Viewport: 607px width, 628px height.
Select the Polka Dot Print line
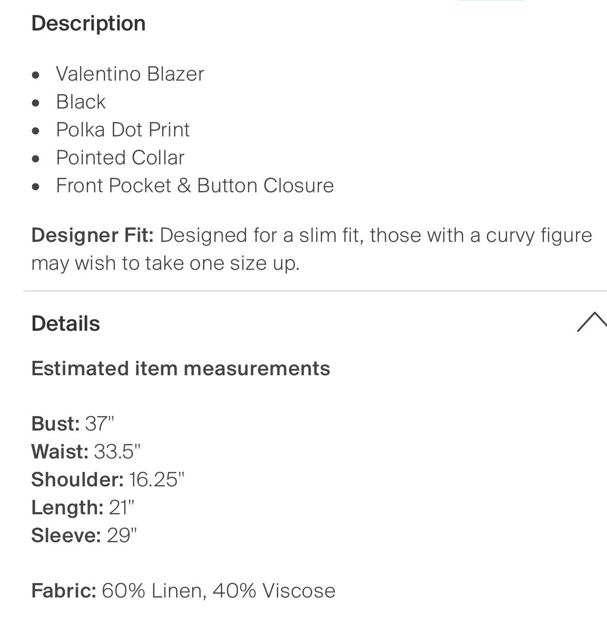click(x=122, y=130)
